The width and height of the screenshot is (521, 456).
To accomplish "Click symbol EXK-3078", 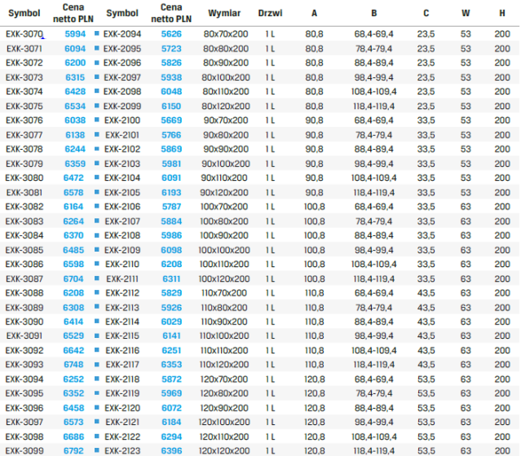I will point(24,149).
